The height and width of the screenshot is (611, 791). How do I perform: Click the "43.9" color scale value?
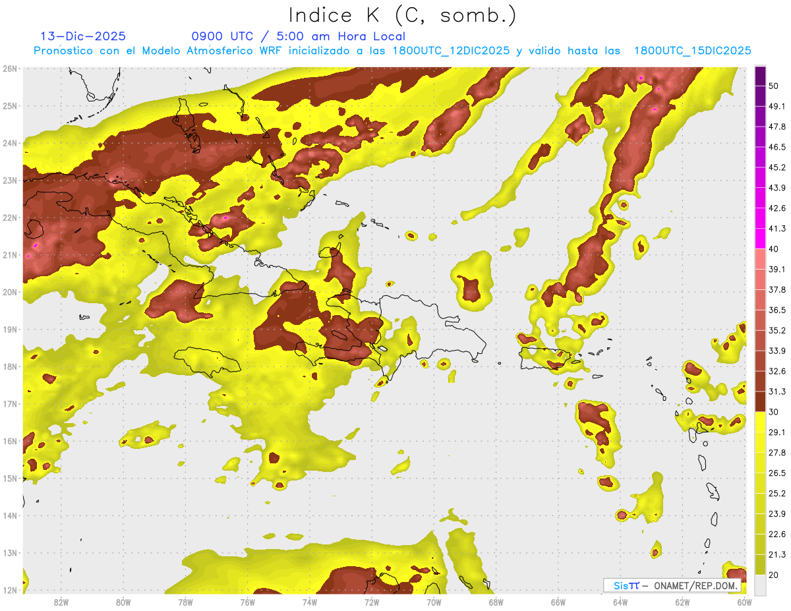click(x=777, y=188)
